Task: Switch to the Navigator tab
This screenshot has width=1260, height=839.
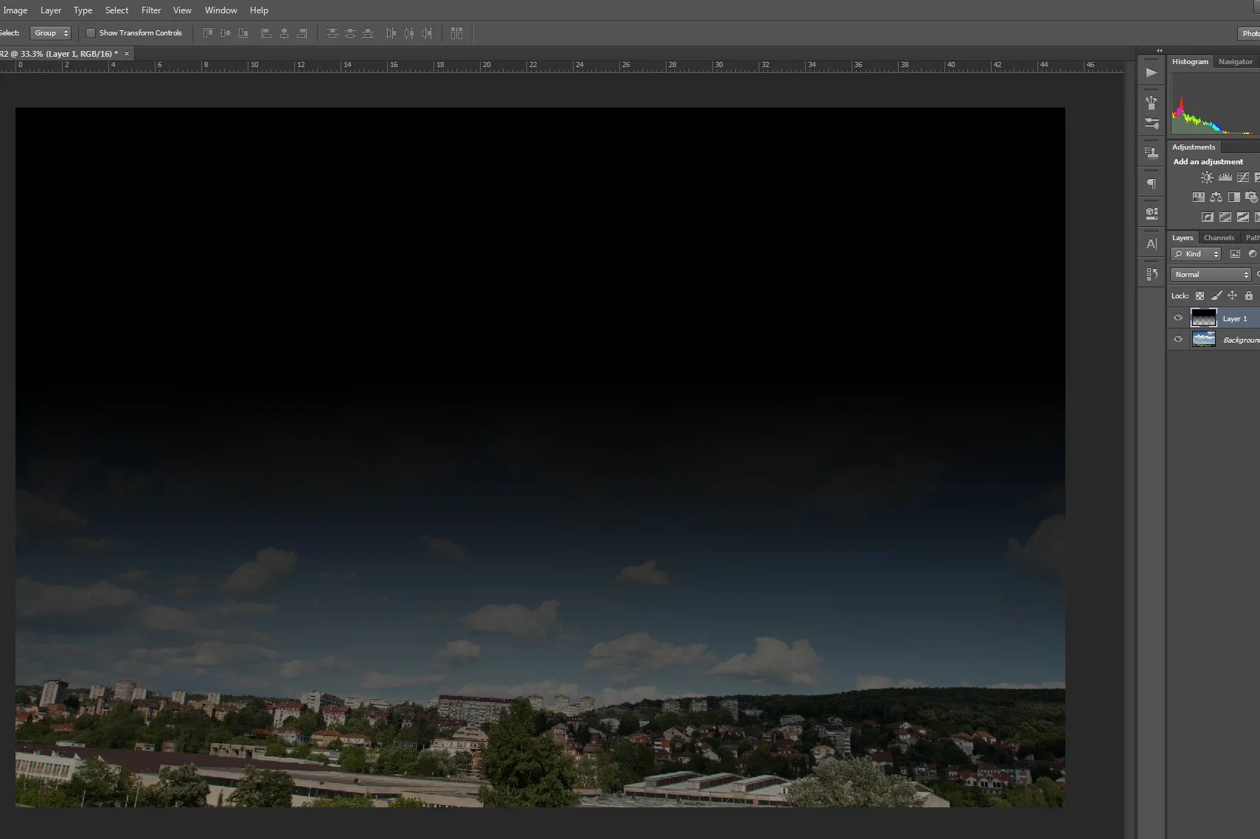Action: (1235, 62)
